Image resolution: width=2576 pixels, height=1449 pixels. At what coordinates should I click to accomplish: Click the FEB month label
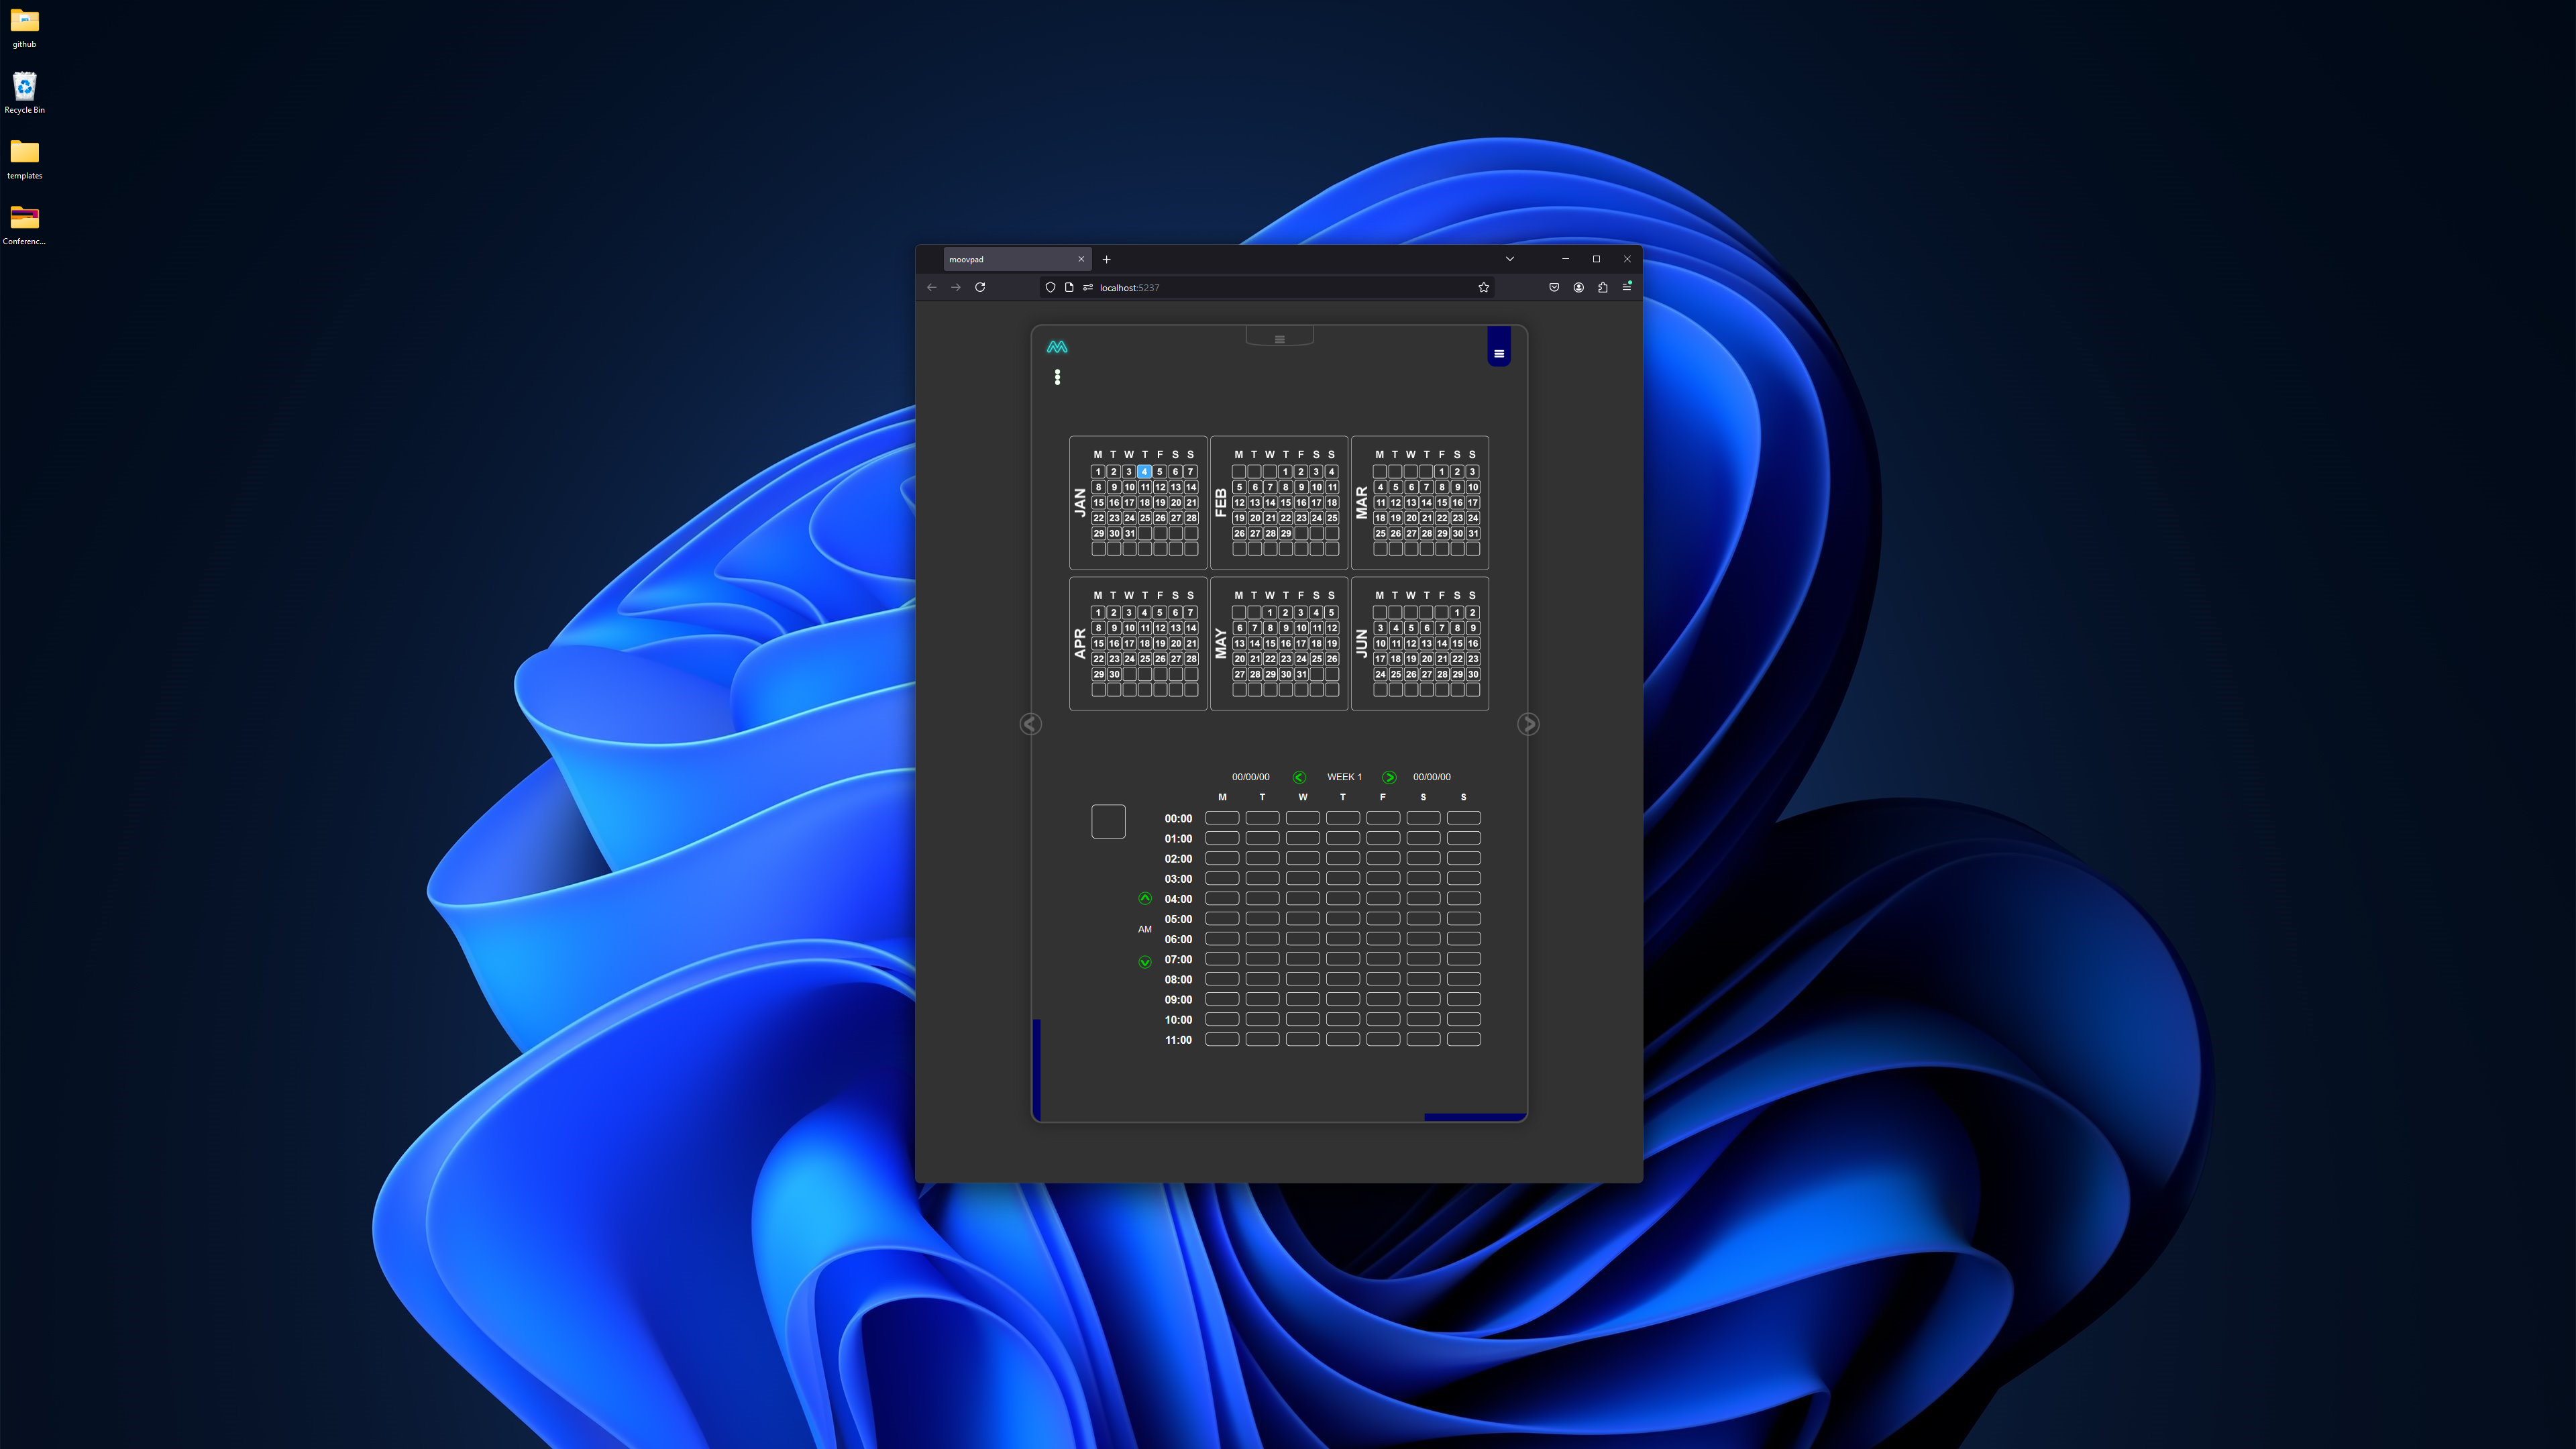[1220, 502]
